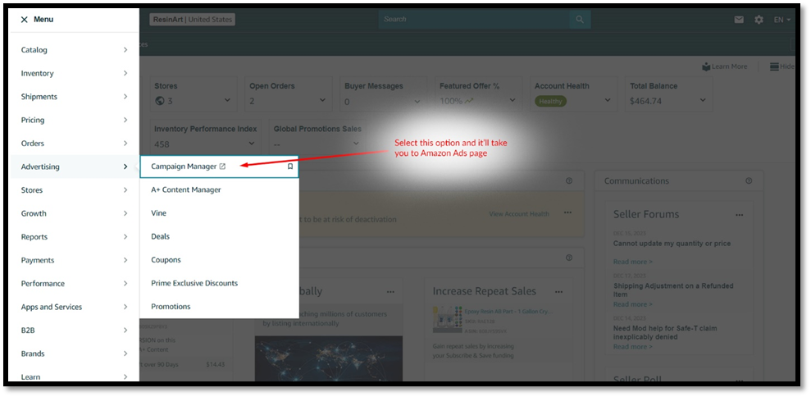This screenshot has height=397, width=811.
Task: Click the help icon above the account health banner
Action: coord(569,181)
